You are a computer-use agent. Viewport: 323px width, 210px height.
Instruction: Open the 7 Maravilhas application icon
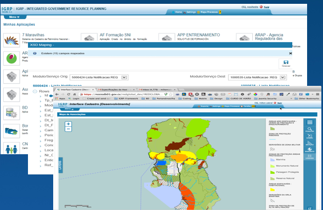tap(12, 40)
